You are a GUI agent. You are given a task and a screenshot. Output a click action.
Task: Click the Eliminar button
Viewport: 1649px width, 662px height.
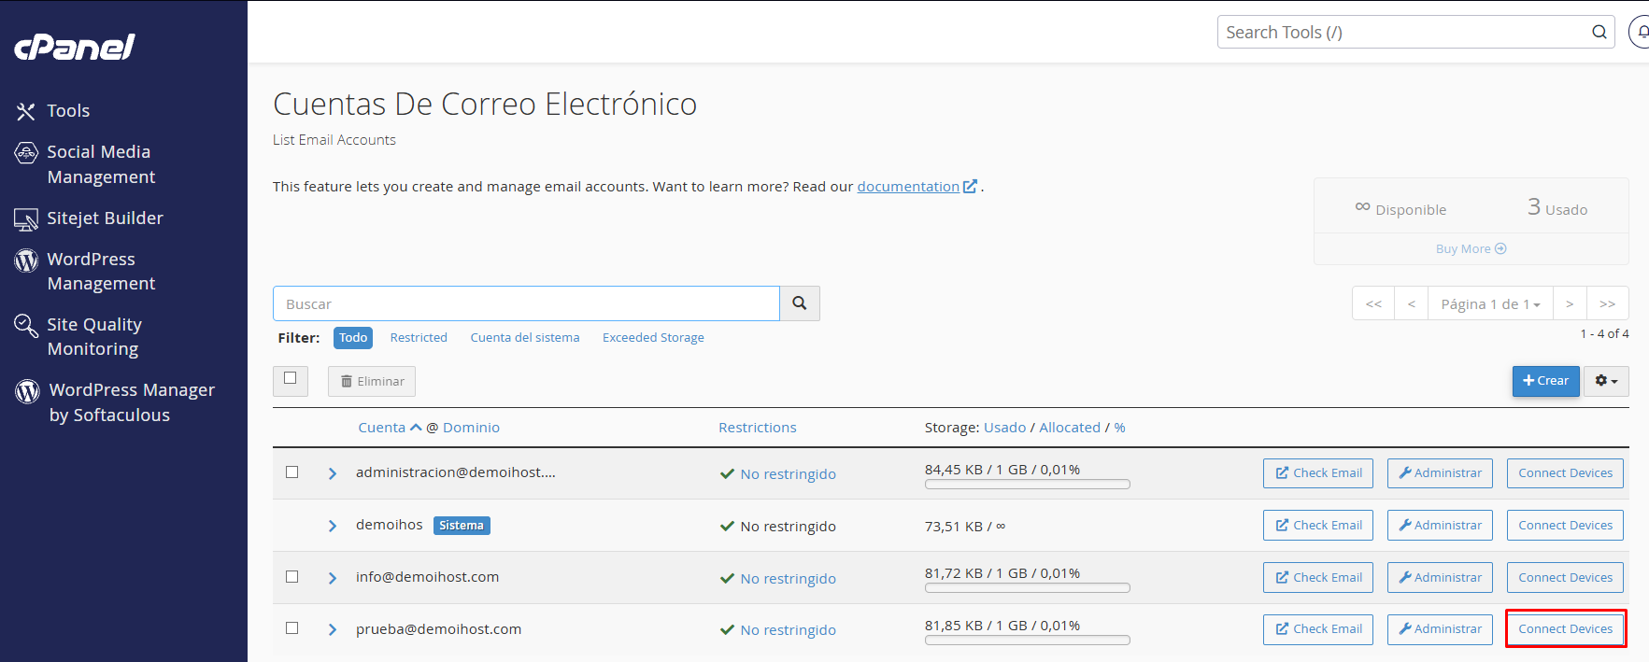pyautogui.click(x=372, y=381)
